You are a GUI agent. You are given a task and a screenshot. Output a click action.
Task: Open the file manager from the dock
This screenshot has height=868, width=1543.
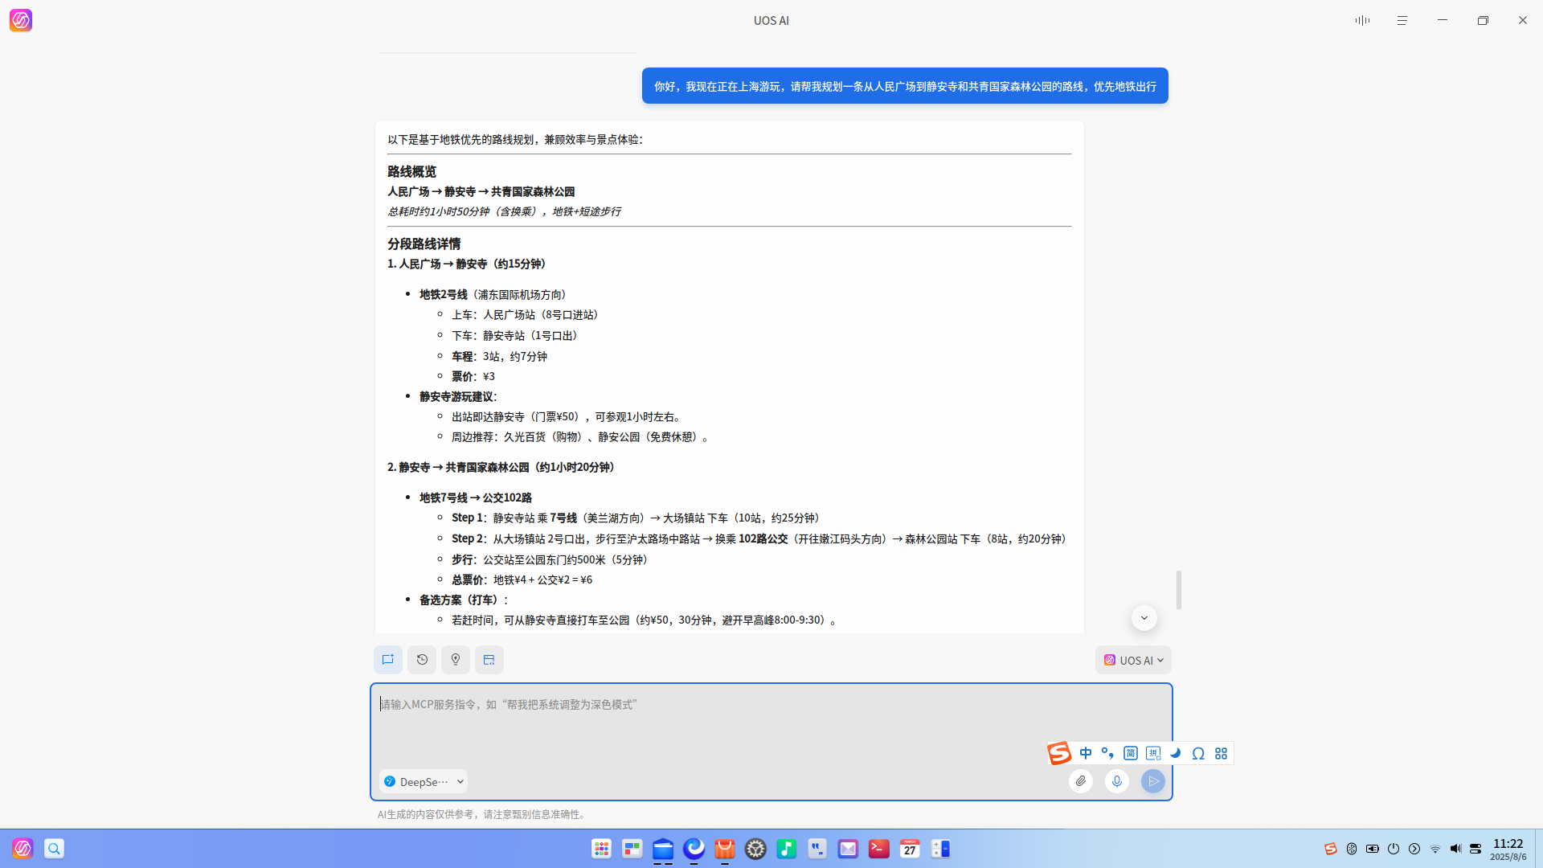(x=663, y=849)
